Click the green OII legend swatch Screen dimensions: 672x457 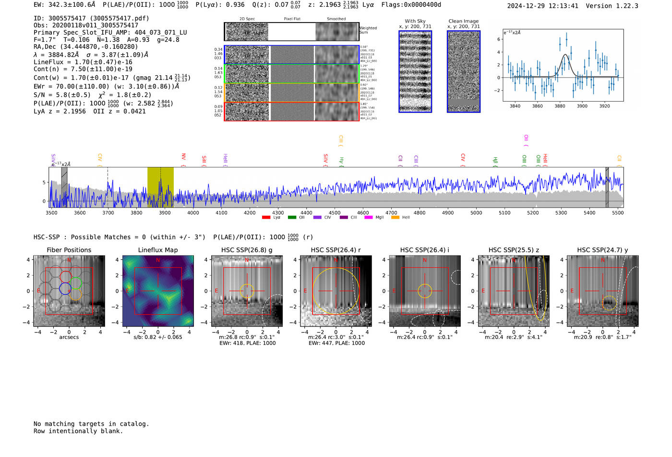click(292, 217)
